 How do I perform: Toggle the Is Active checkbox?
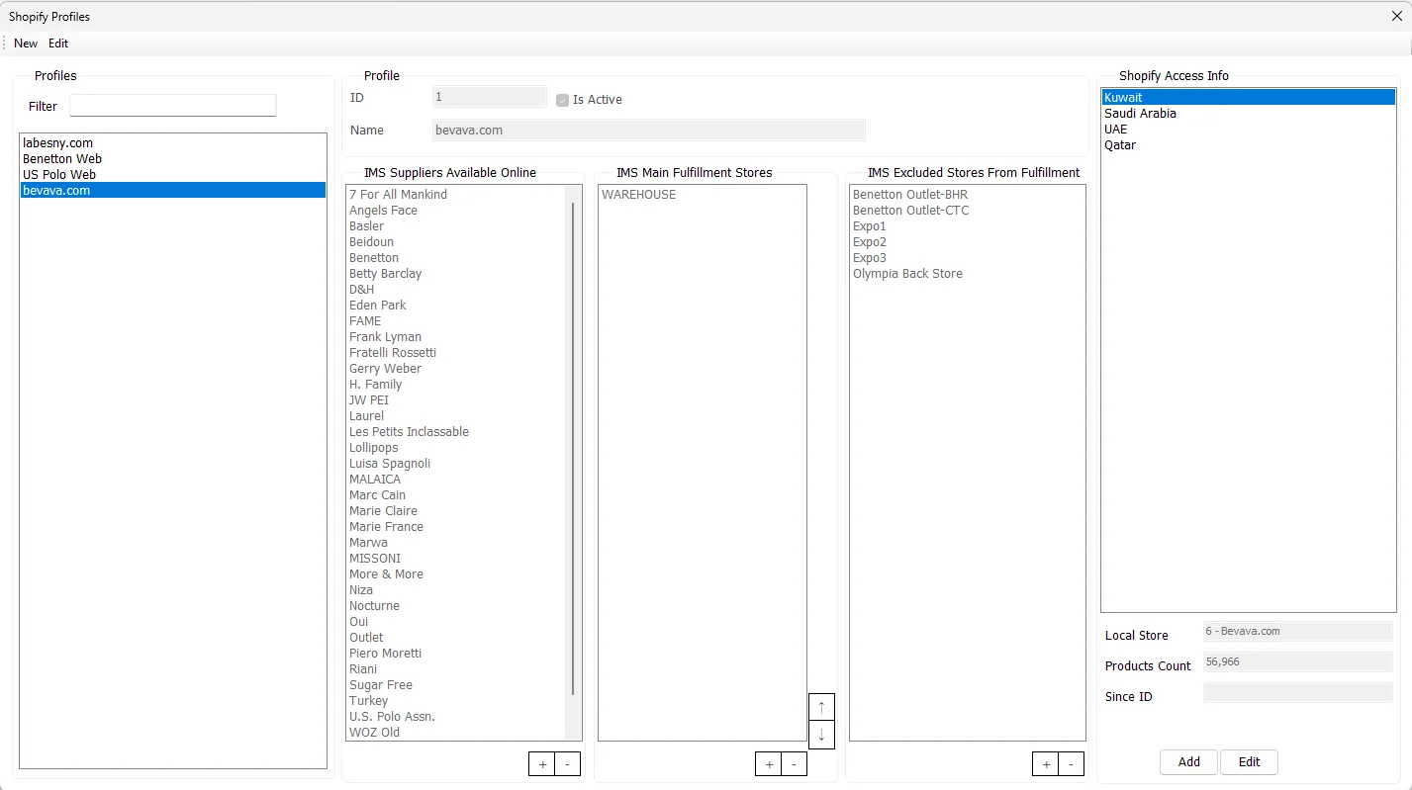(562, 100)
